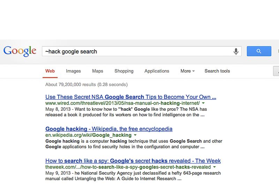Open the Wired NSA Google Search Tips result

tap(131, 97)
